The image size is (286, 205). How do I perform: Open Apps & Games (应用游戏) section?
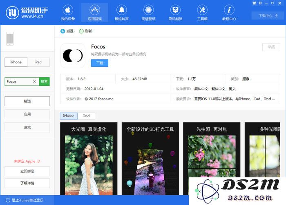point(95,13)
